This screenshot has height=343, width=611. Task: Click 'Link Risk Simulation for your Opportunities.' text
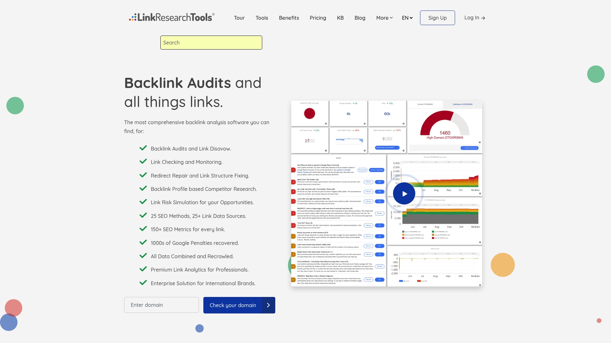[x=202, y=202]
